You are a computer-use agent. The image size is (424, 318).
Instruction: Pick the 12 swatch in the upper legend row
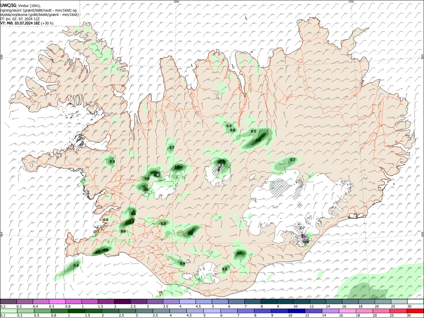coord(318,302)
